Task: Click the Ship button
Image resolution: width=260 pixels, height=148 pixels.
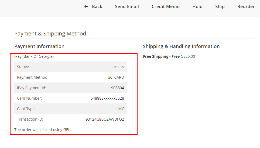Action: click(x=220, y=6)
